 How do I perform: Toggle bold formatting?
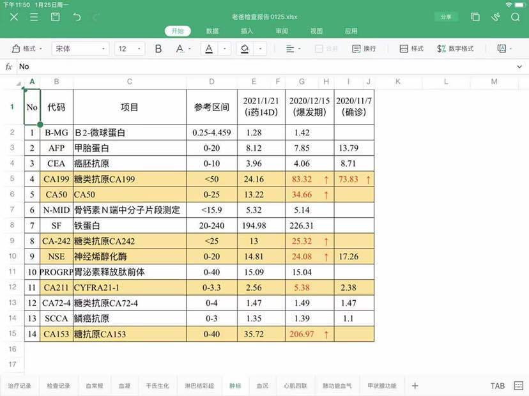coord(158,49)
